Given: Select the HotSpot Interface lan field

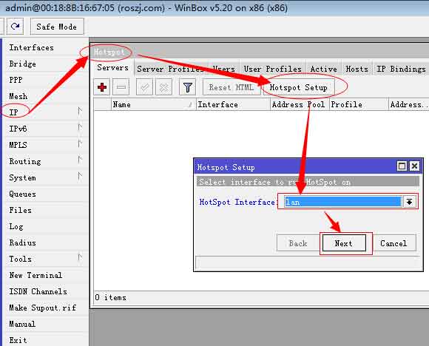Looking at the screenshot, I should pyautogui.click(x=342, y=202).
